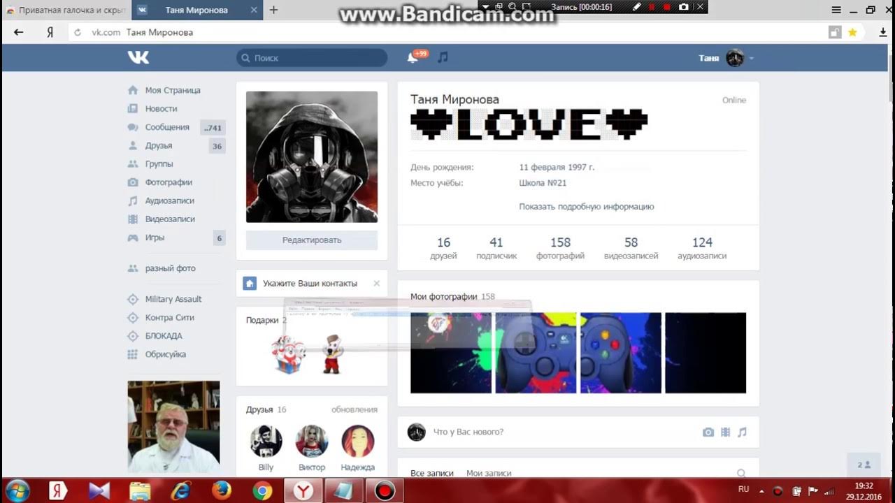
Task: Open friend Надежда's avatar
Action: coord(358,442)
